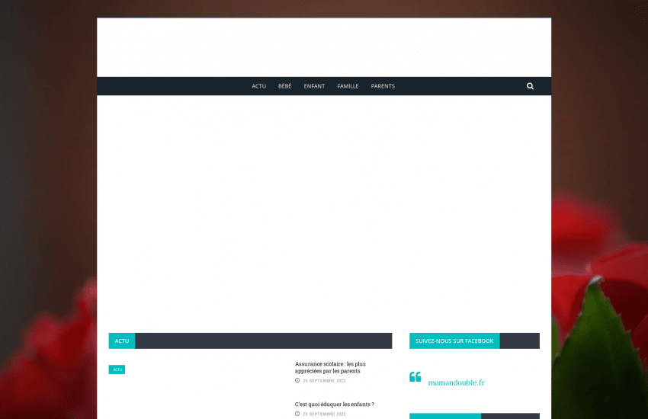
Task: Click the teal ACTU section heading
Action: coord(122,341)
